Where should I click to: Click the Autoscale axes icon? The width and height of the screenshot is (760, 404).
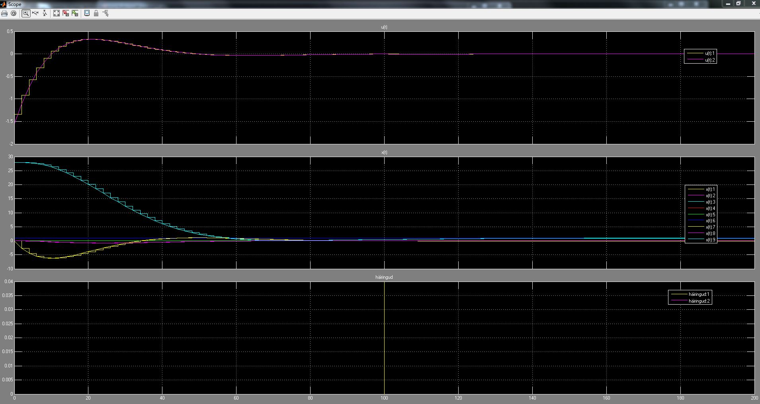pos(57,13)
